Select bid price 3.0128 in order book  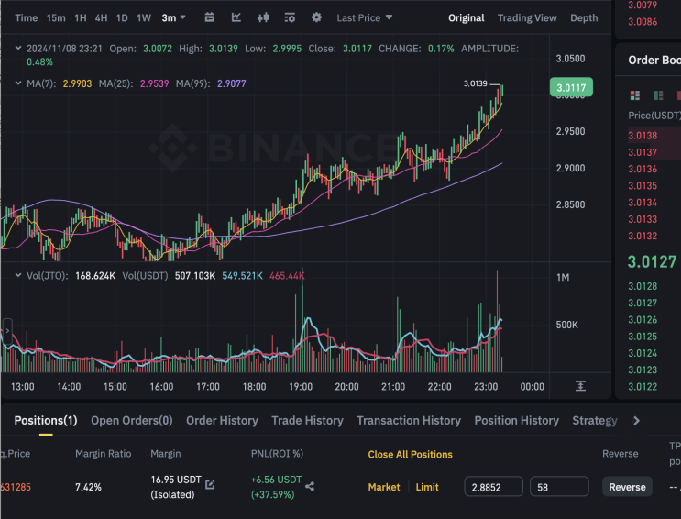pos(643,286)
